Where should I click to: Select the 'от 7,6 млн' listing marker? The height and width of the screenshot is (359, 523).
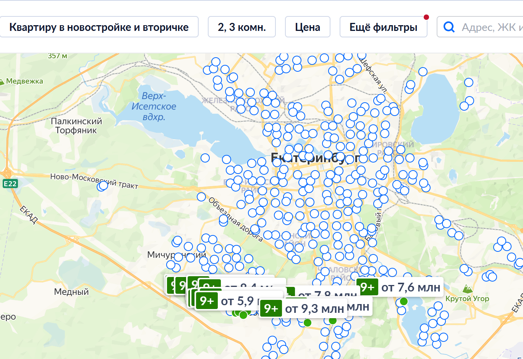pyautogui.click(x=400, y=287)
